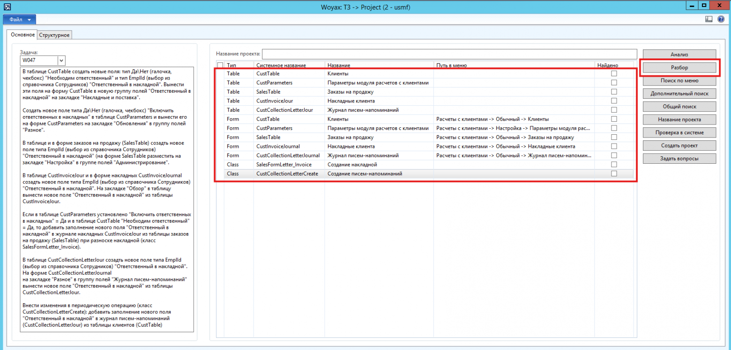Click the Создать проект button
The image size is (731, 350).
679,146
